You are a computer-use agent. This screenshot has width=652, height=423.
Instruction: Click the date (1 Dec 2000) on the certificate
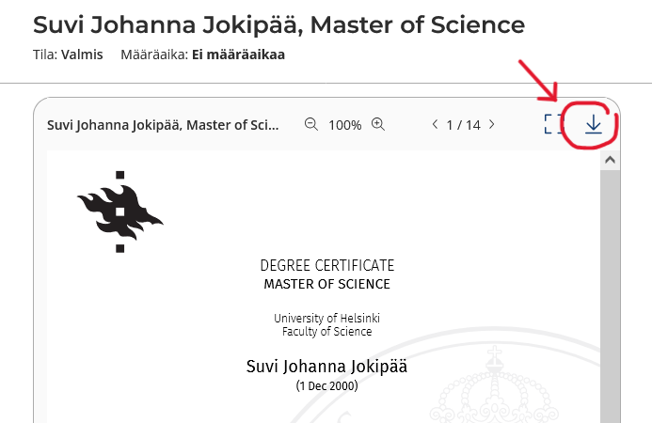pos(326,385)
